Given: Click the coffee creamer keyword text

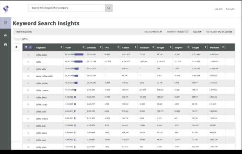Looking at the screenshot, I should (x=42, y=90).
